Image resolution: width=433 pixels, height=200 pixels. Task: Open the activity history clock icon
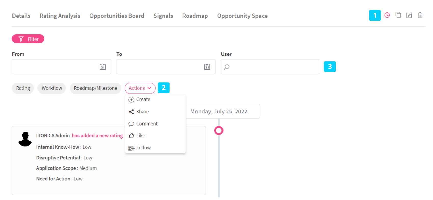point(387,15)
